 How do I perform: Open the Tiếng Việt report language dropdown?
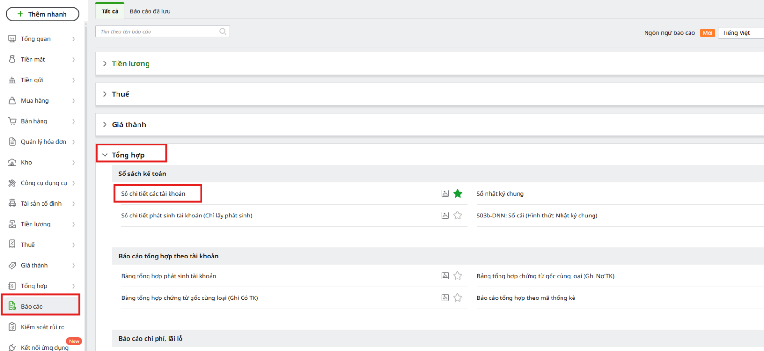pos(740,33)
